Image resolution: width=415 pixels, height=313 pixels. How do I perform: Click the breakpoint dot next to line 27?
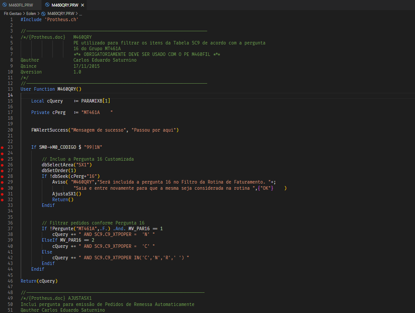point(2,170)
